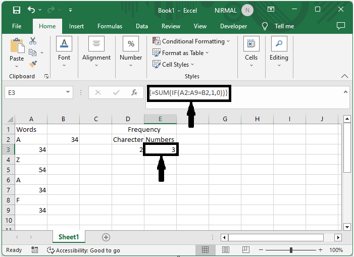The image size is (354, 257).
Task: Switch to Page Break Preview icon
Action: coord(245,249)
